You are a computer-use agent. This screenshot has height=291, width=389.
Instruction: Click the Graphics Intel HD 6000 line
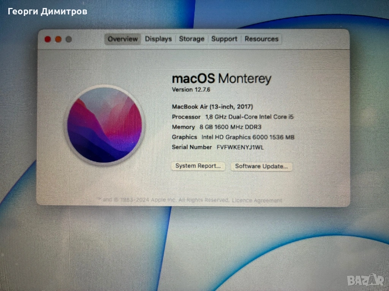coord(233,137)
